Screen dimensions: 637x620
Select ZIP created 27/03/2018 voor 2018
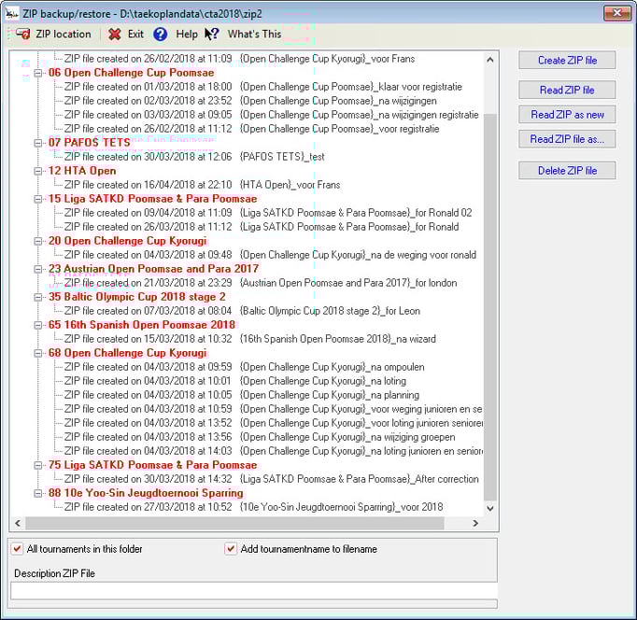coord(253,507)
